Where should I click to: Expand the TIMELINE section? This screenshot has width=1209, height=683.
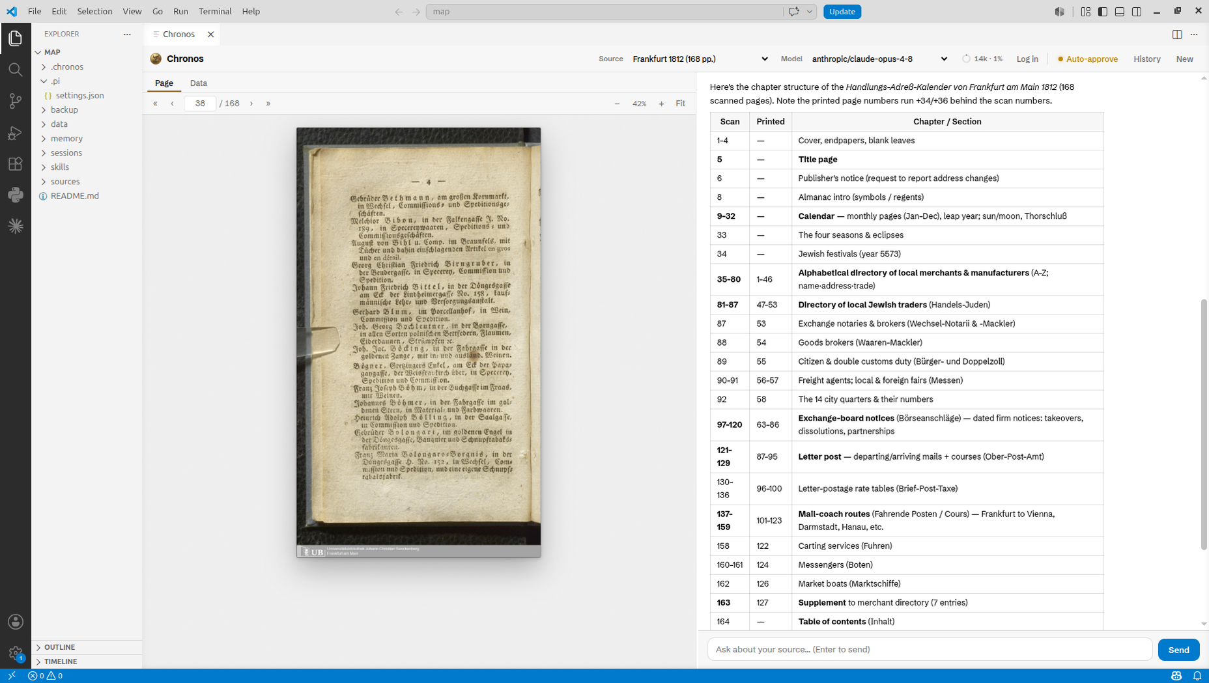[87, 662]
